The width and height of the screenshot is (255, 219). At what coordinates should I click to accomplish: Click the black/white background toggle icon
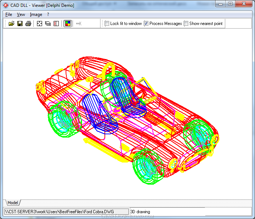click(56, 24)
